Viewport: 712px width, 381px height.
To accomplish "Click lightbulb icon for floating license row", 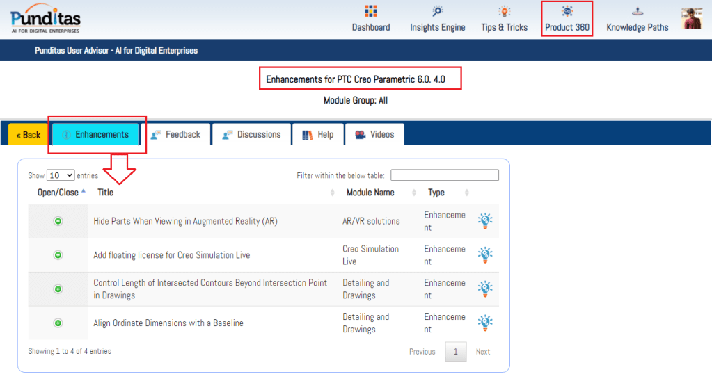I will pos(485,255).
